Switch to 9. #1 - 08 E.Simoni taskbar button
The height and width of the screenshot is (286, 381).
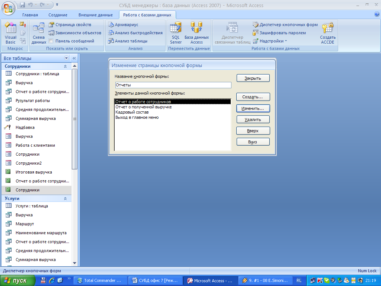[x=265, y=281]
